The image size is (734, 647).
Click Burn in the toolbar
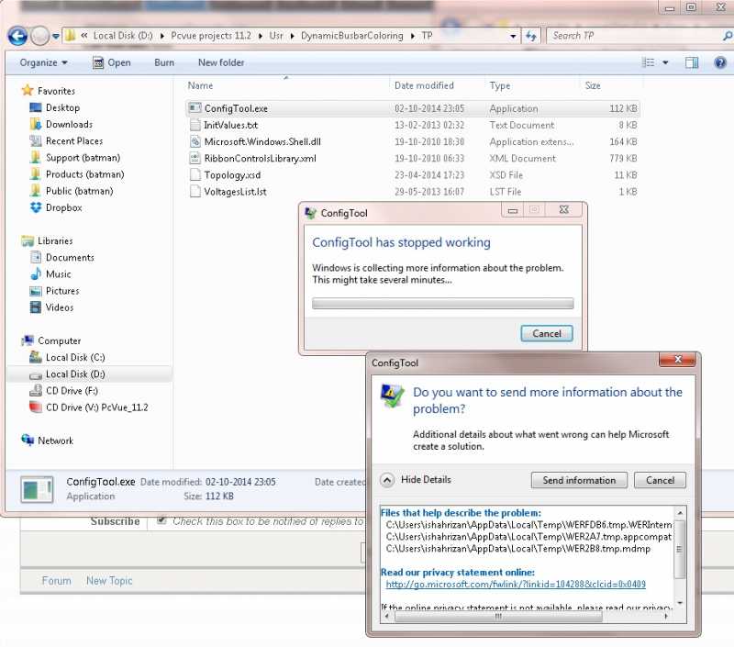164,62
